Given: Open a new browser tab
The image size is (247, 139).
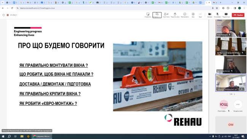Looking at the screenshot, I should point(220,3).
